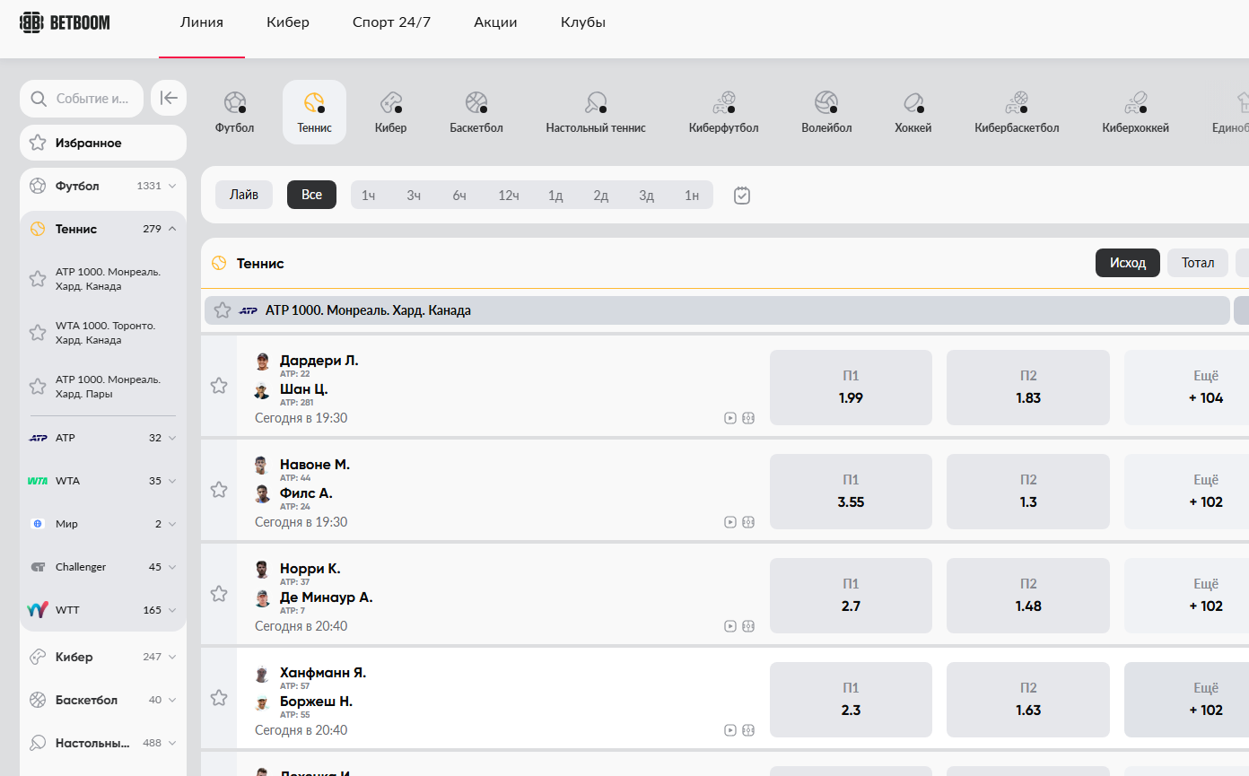Click the search magnifier icon in sidebar

coord(39,99)
